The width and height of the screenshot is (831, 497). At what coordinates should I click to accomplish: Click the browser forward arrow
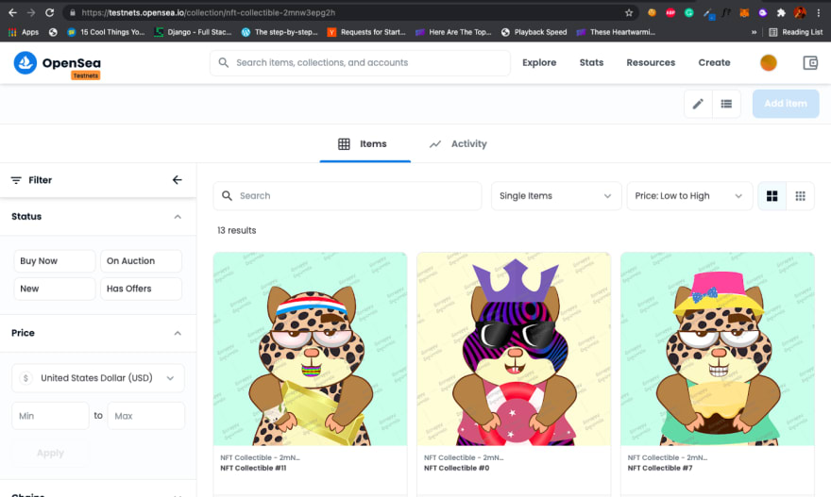tap(31, 12)
